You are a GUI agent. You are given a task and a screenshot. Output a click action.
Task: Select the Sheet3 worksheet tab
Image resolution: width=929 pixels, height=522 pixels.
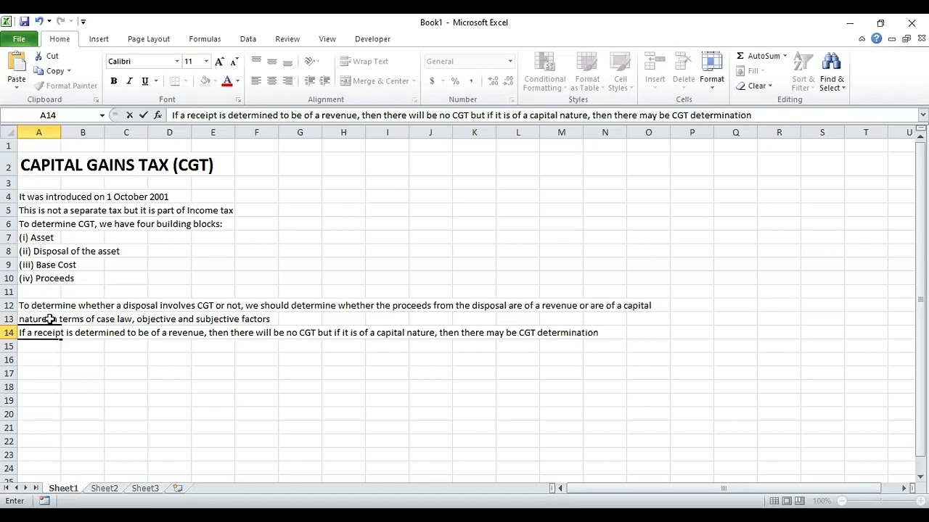[x=145, y=489]
